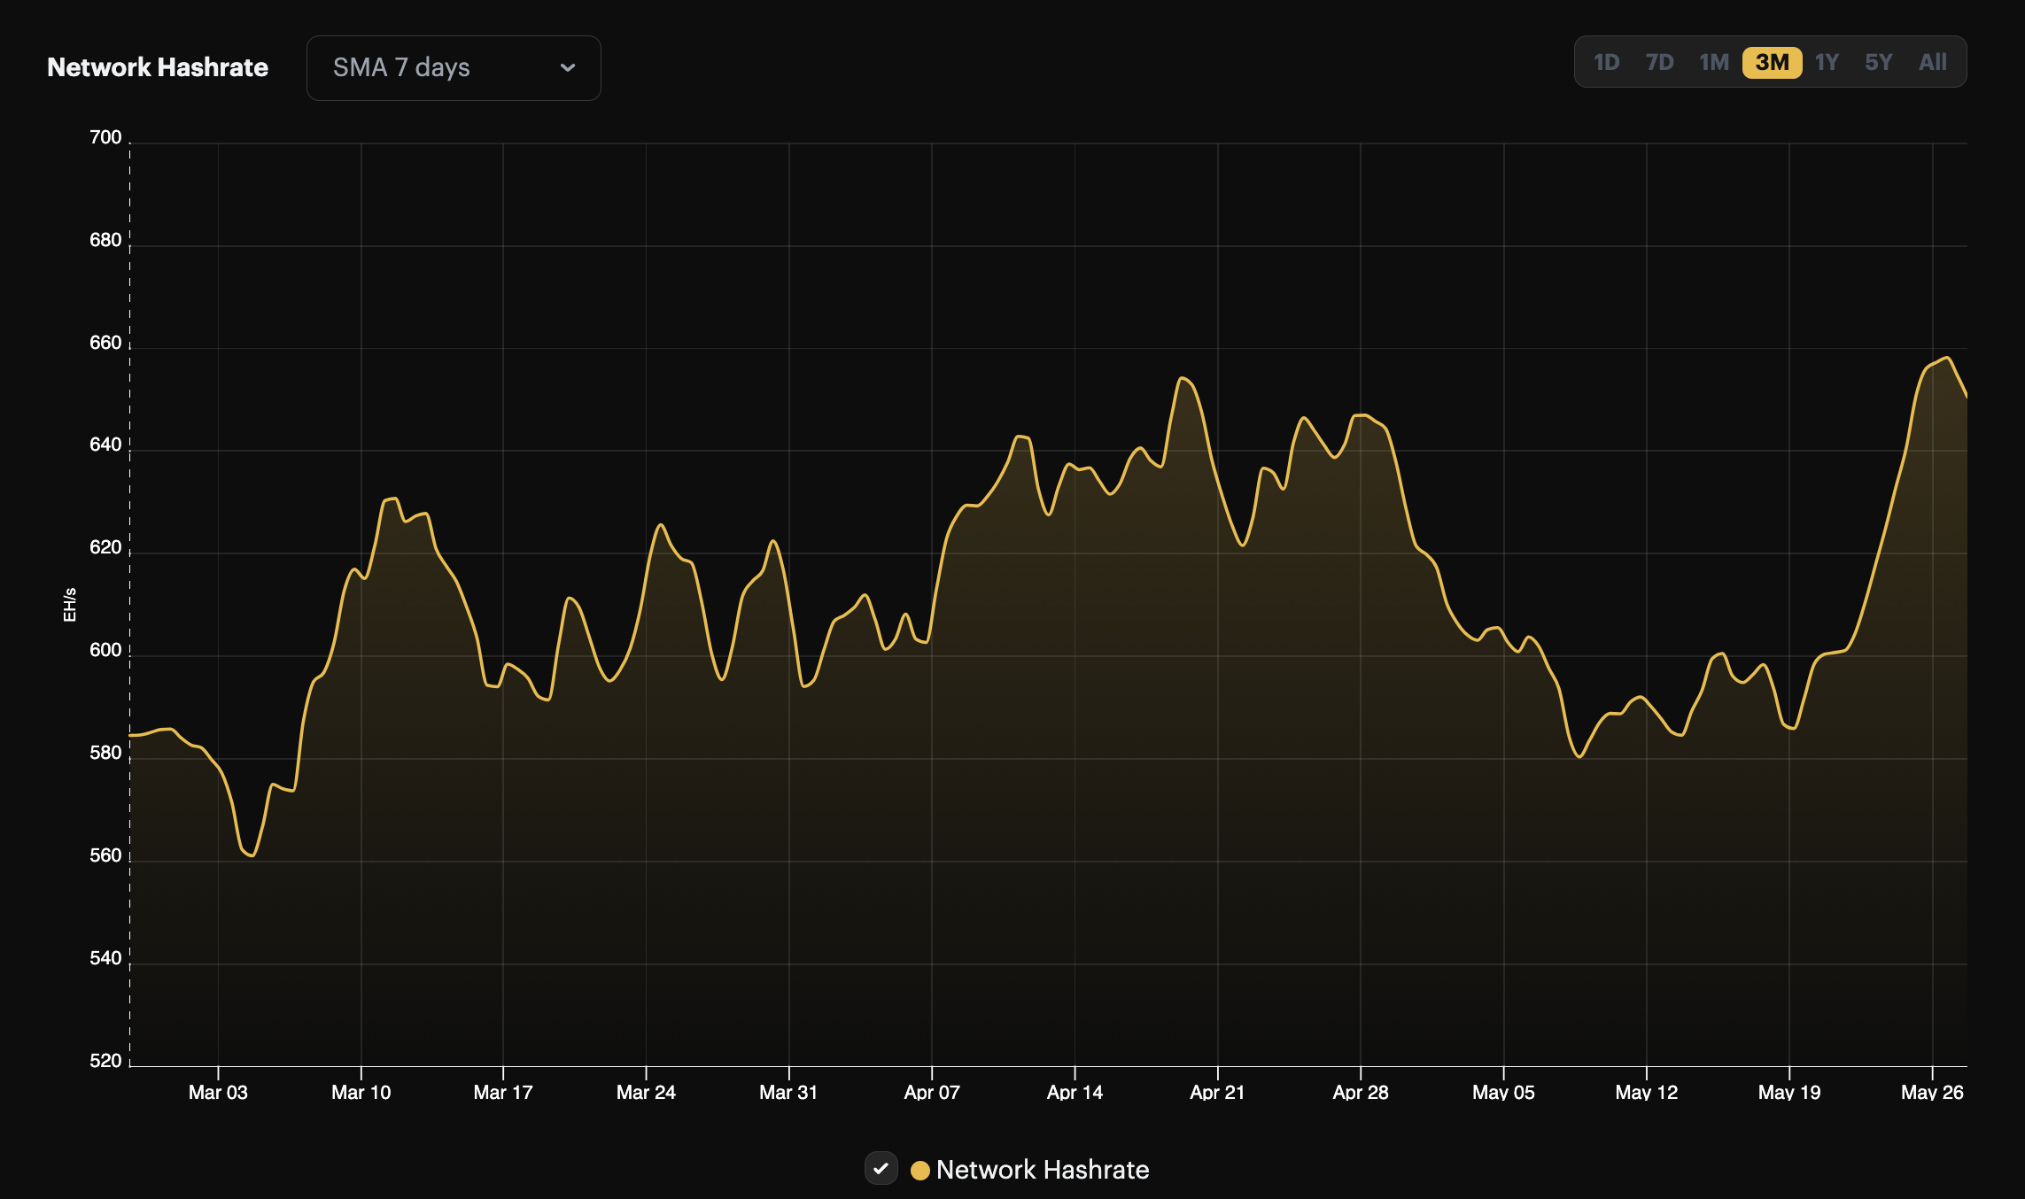Select the 1D time range
Screen dimensions: 2025x1199
tap(1607, 62)
